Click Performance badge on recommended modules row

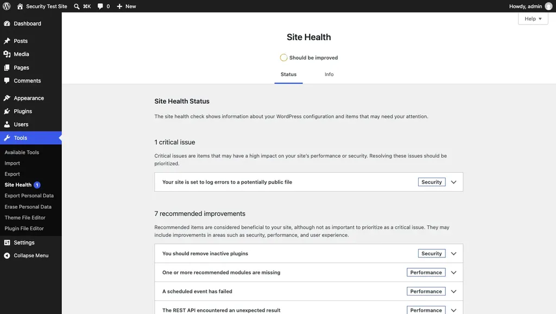click(426, 273)
